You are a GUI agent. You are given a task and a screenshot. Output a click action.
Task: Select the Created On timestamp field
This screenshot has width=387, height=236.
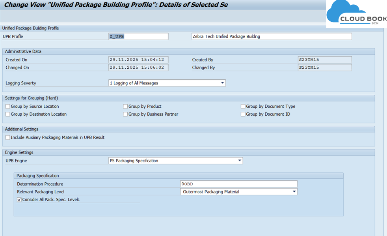138,60
